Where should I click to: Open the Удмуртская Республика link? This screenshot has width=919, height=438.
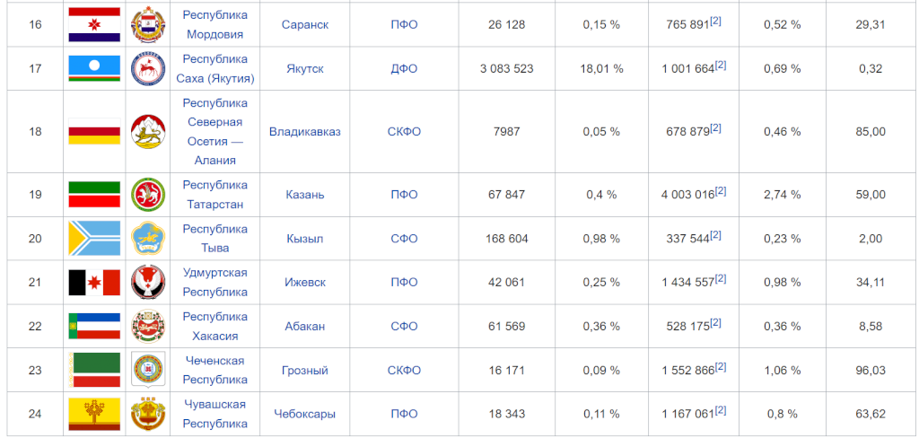(215, 283)
